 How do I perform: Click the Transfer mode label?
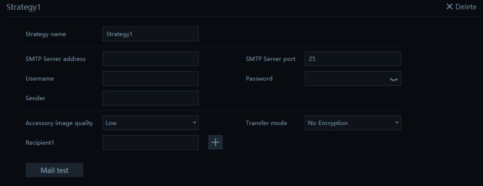pyautogui.click(x=266, y=123)
